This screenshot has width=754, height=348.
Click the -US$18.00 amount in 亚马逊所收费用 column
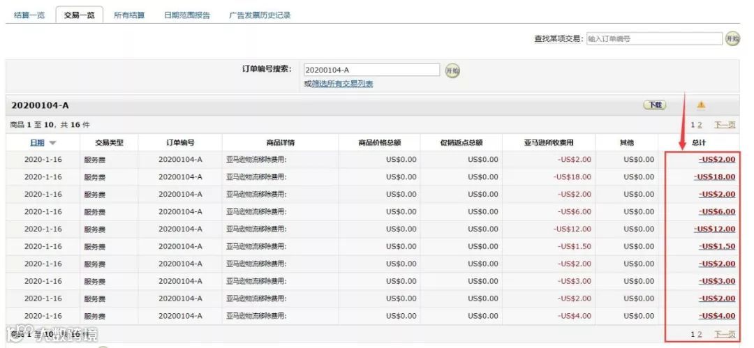(572, 177)
